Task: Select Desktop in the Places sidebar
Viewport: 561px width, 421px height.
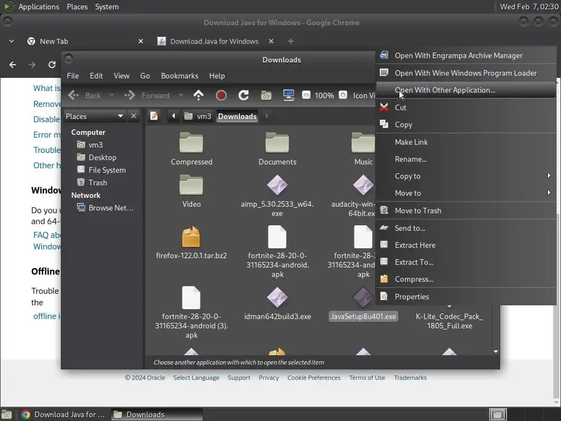Action: coord(97,157)
